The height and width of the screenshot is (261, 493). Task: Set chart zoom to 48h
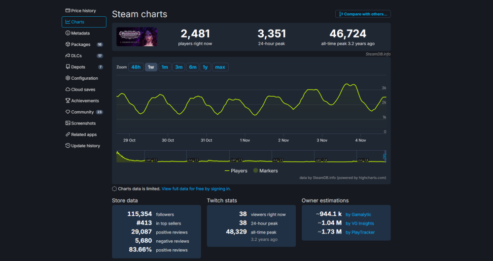pos(136,67)
